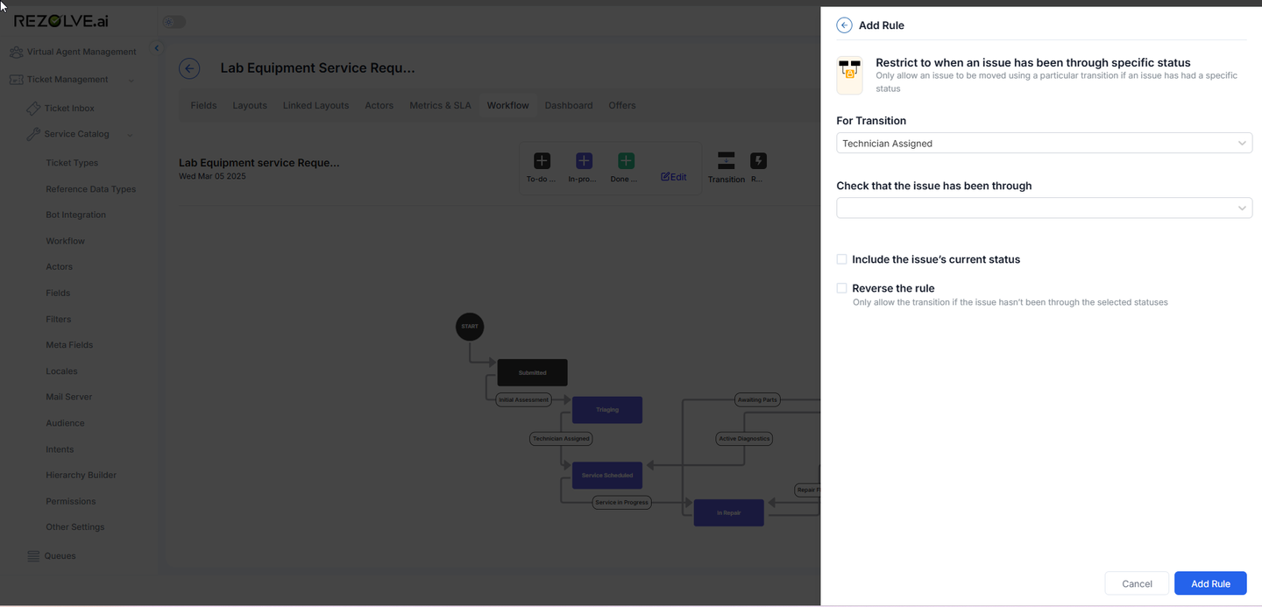This screenshot has width=1262, height=607.
Task: Click the REZOLVE.ai logo
Action: [x=61, y=21]
